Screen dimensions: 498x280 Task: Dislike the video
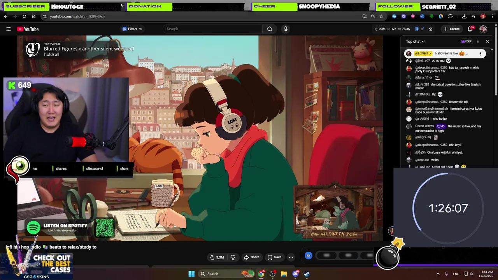tap(233, 257)
